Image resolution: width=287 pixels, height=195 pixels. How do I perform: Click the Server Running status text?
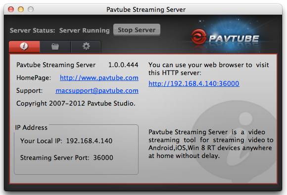85,30
